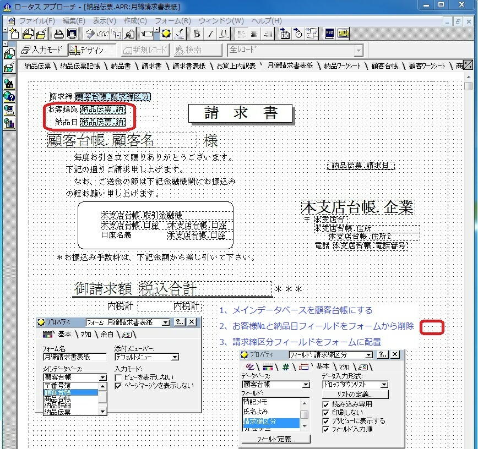Click the align right toolbar icon
Viewport: 478px width, 449px height.
pos(268,34)
